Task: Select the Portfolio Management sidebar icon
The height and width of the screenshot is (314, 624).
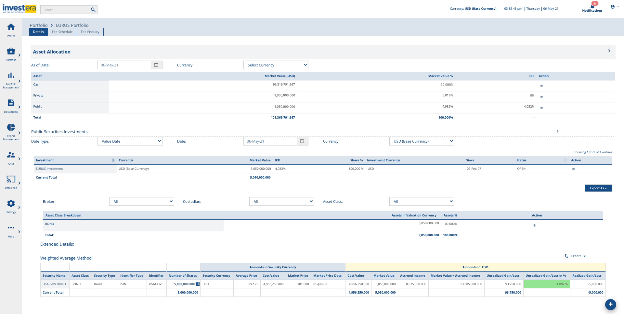Action: [11, 76]
